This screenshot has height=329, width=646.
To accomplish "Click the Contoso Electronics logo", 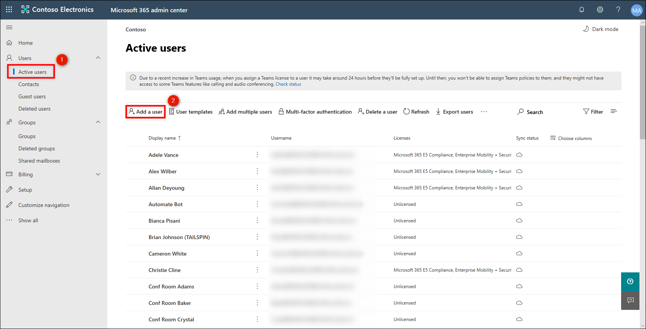I will pyautogui.click(x=57, y=10).
